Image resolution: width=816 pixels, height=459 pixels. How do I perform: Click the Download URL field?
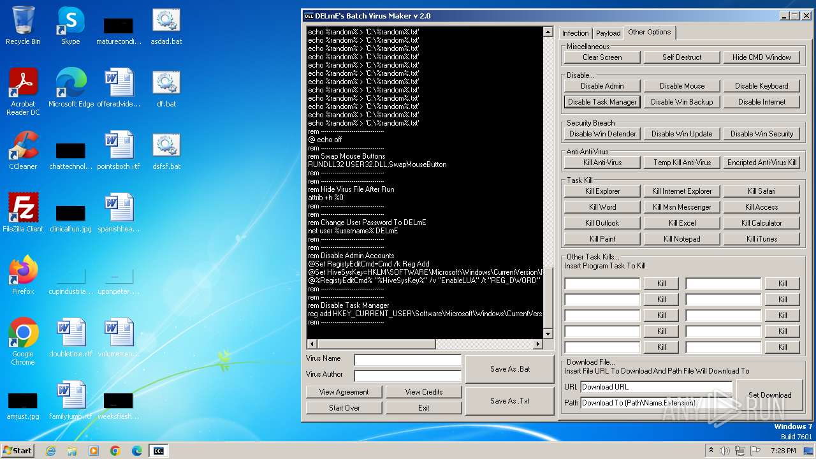point(657,387)
